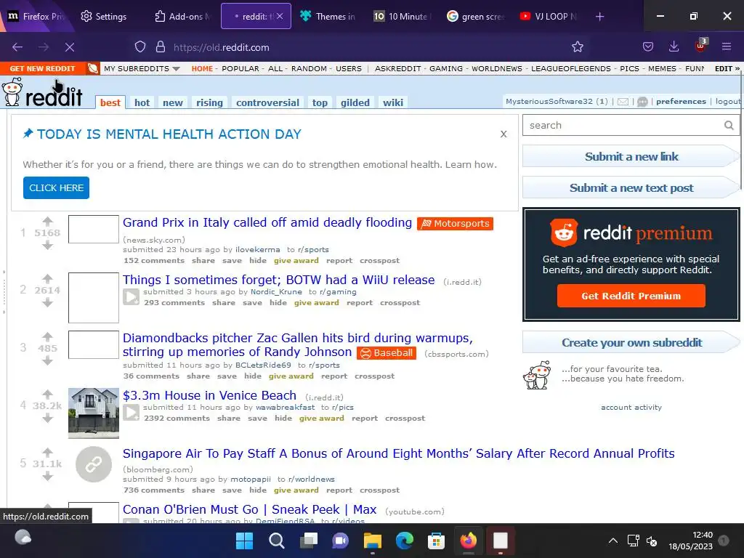Click the padlock site info icon
Screen dimensions: 744x558
[x=161, y=47]
